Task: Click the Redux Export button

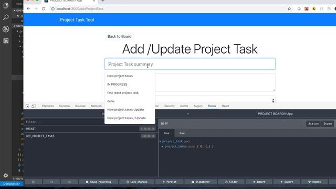Action: (287, 182)
